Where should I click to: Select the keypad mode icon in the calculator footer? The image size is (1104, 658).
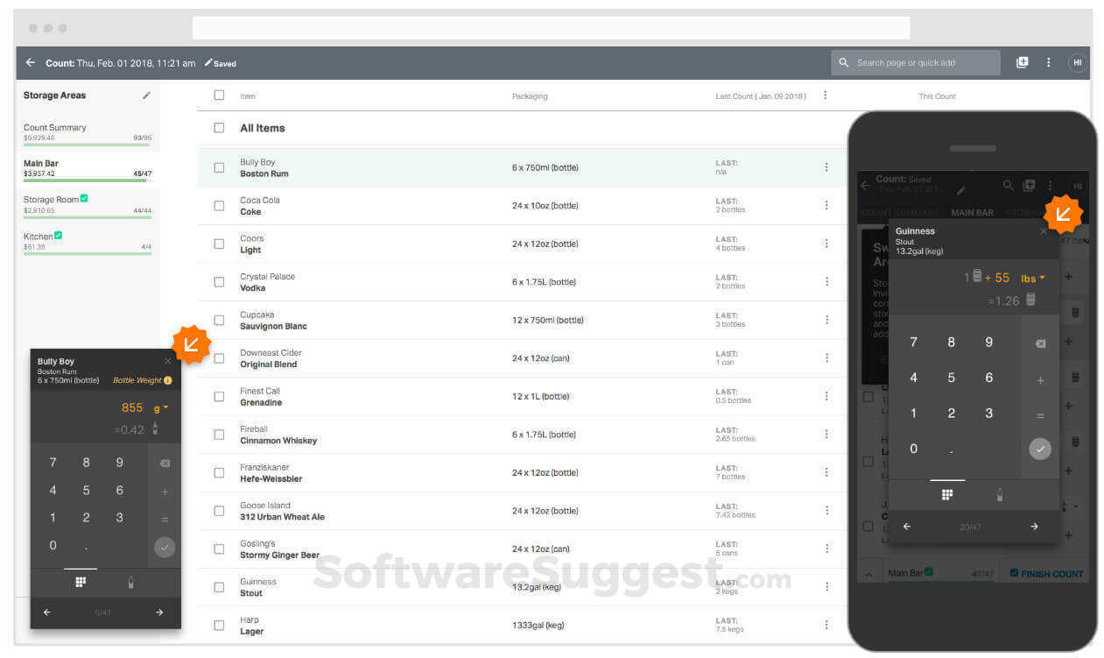(81, 582)
